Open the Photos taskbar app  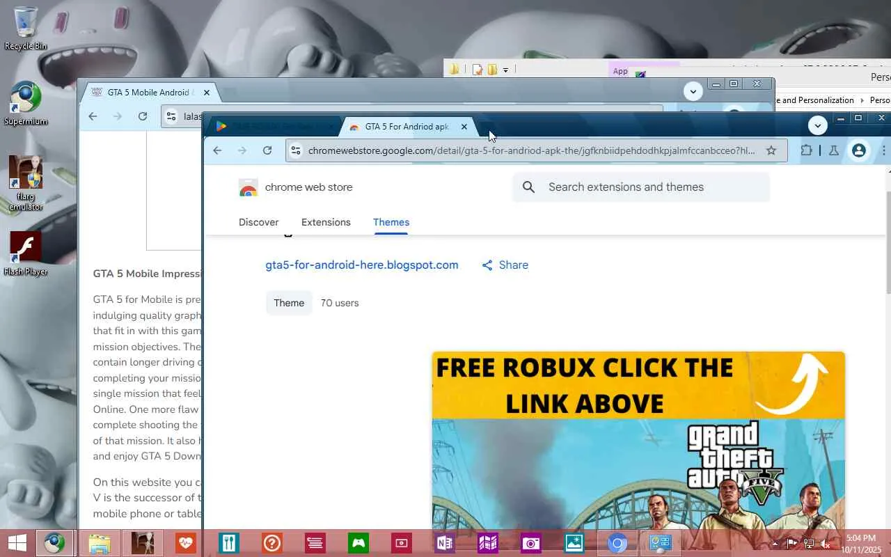pyautogui.click(x=574, y=543)
